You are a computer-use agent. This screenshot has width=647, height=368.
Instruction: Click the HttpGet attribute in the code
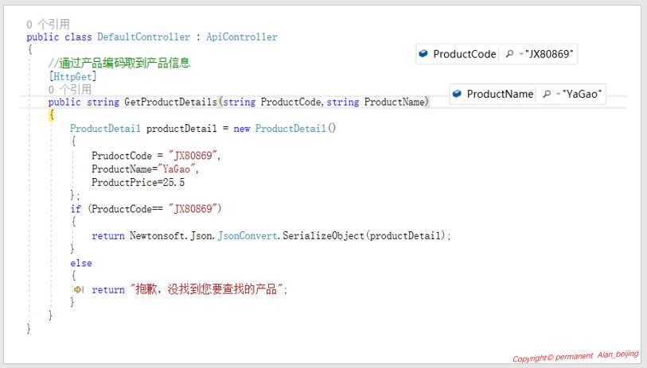(x=72, y=76)
